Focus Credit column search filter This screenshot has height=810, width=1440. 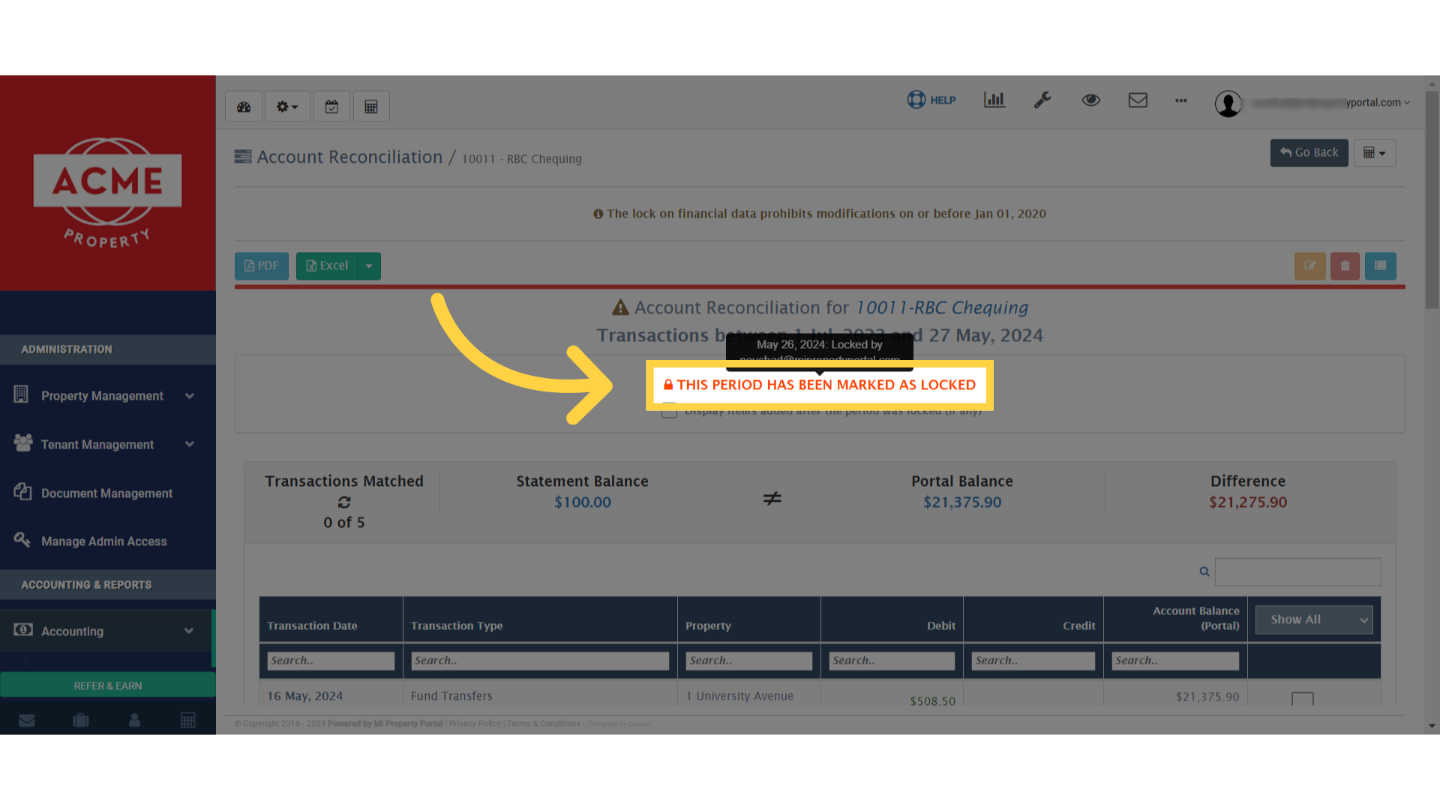(x=1033, y=661)
